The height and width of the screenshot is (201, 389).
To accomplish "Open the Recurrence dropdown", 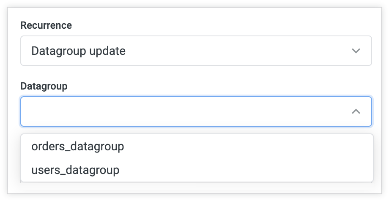I will pyautogui.click(x=196, y=51).
